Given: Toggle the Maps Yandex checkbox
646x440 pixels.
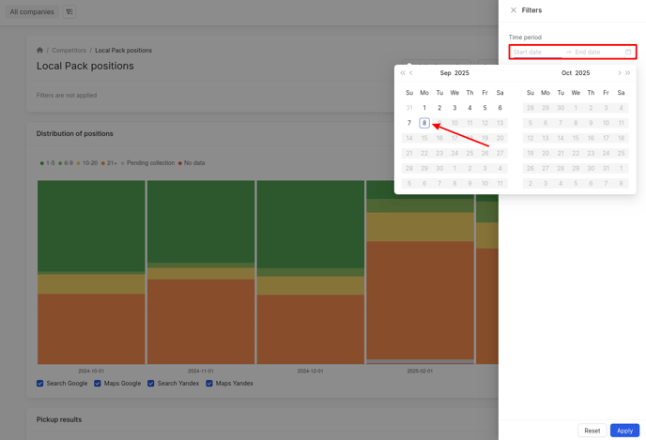Looking at the screenshot, I should tap(209, 384).
